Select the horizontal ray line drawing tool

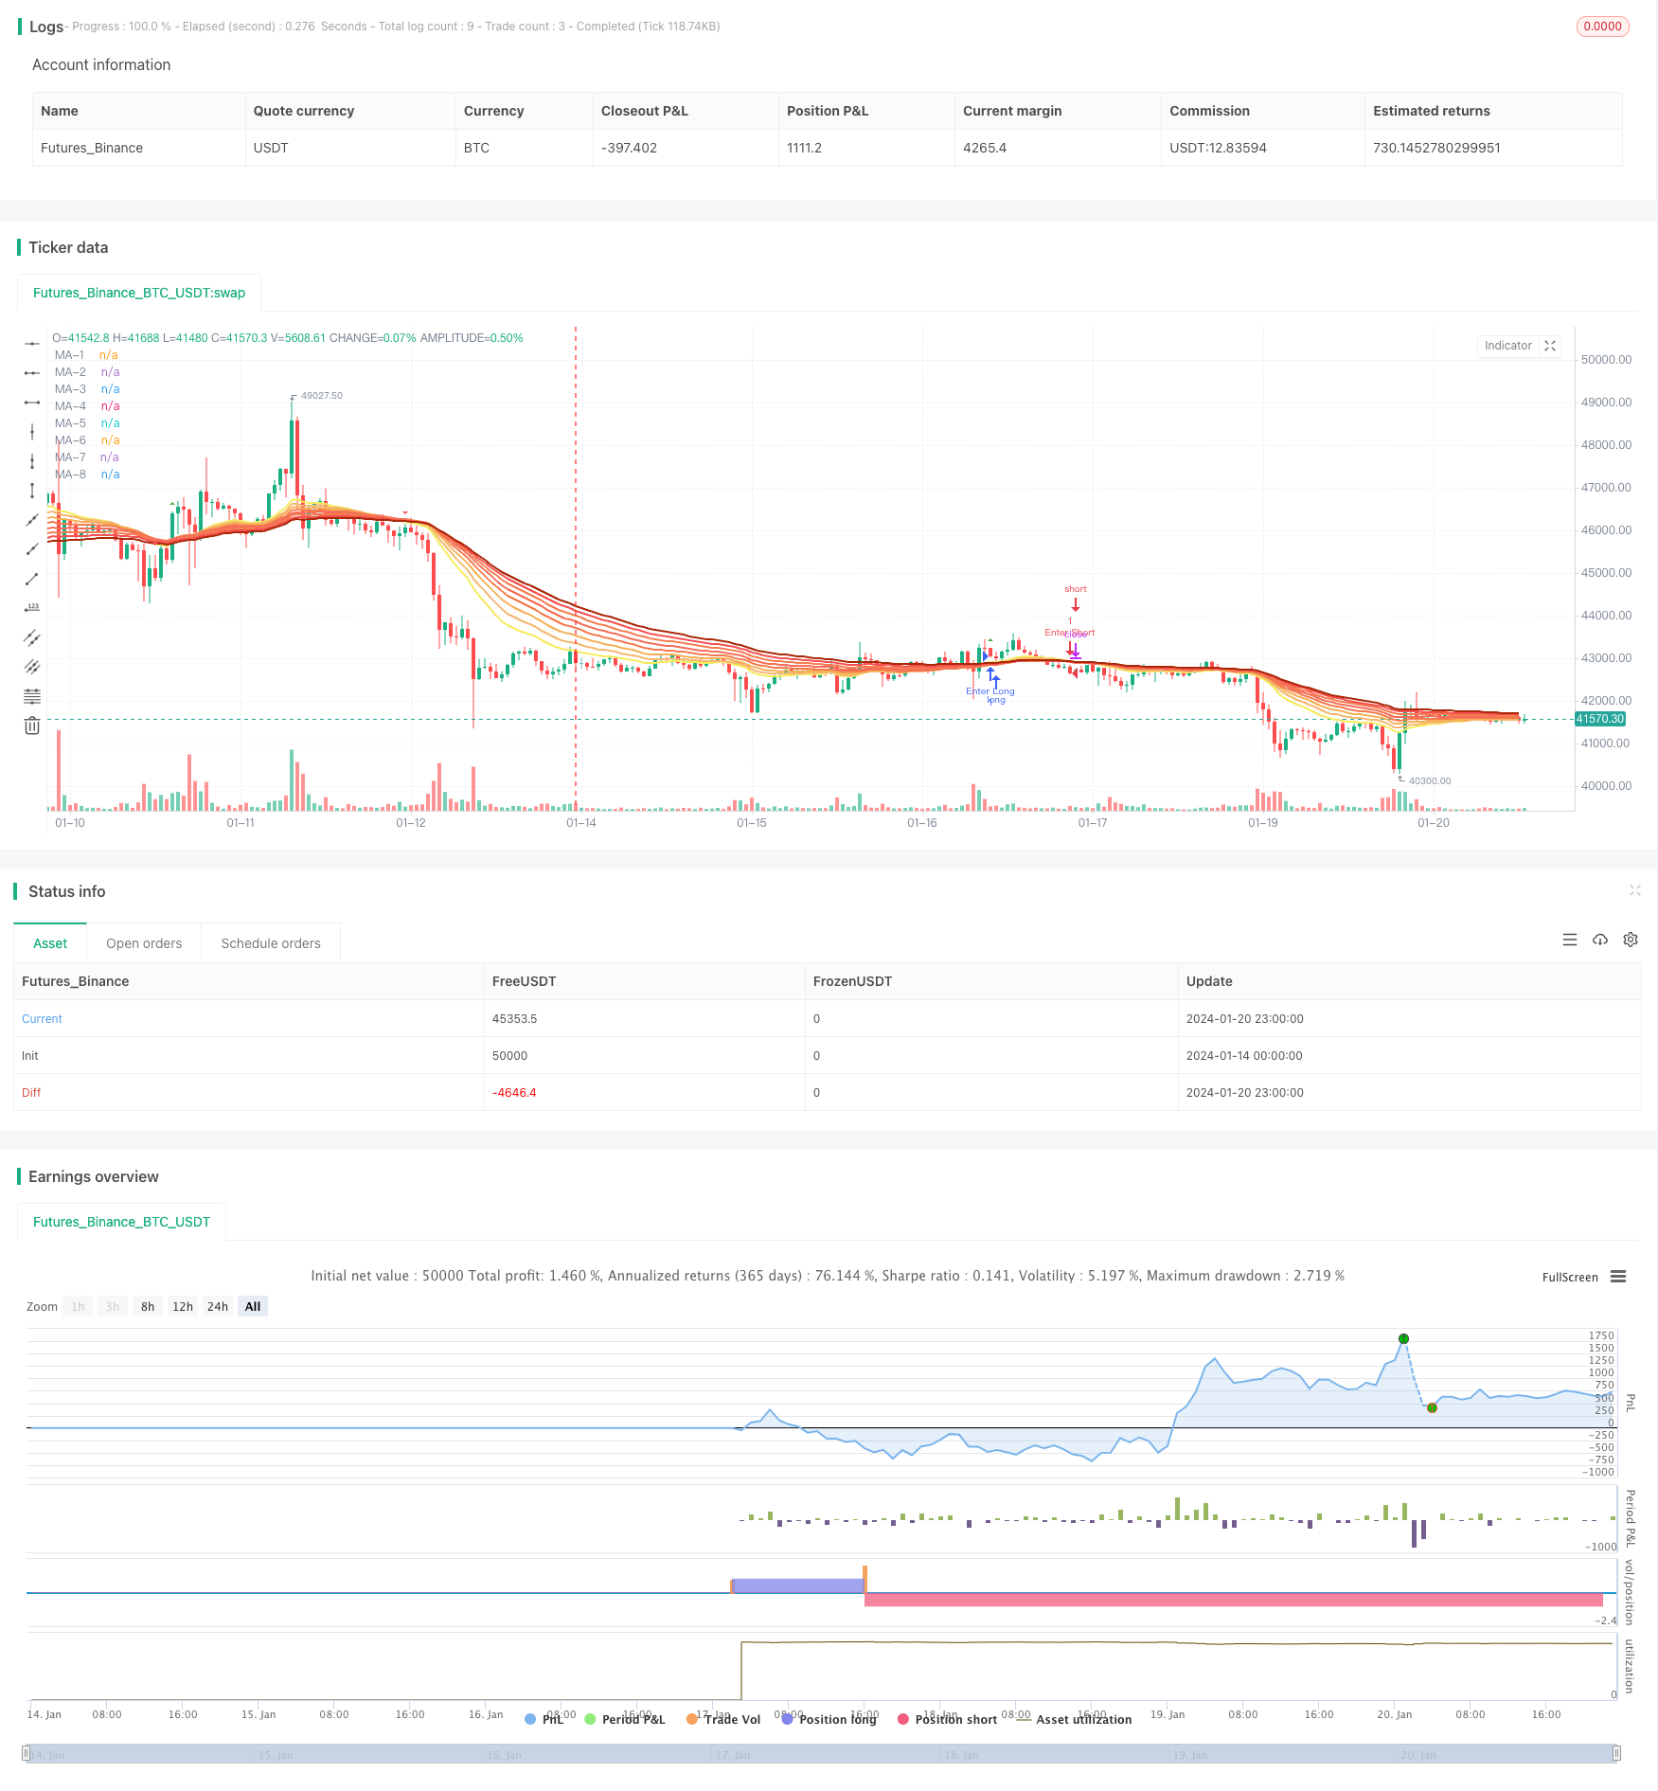click(32, 373)
